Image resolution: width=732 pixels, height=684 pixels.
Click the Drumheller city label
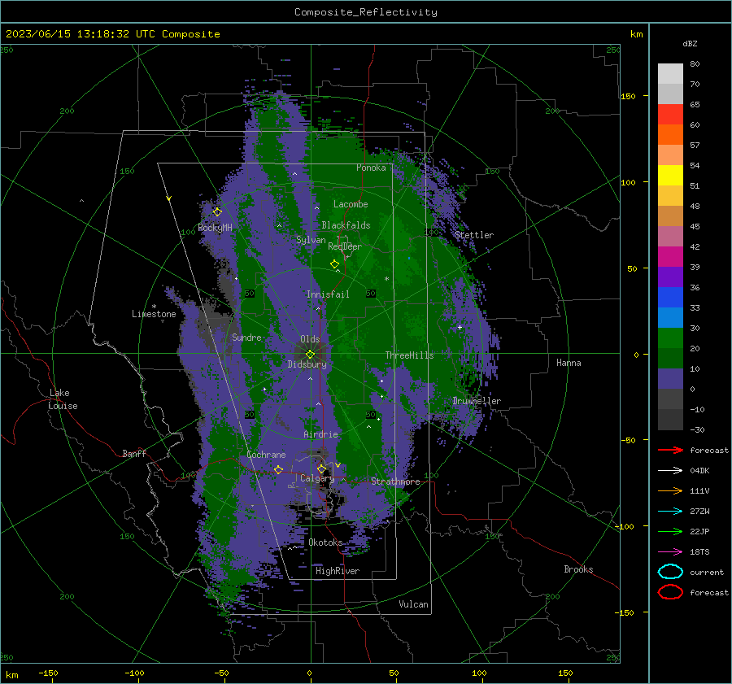click(477, 401)
